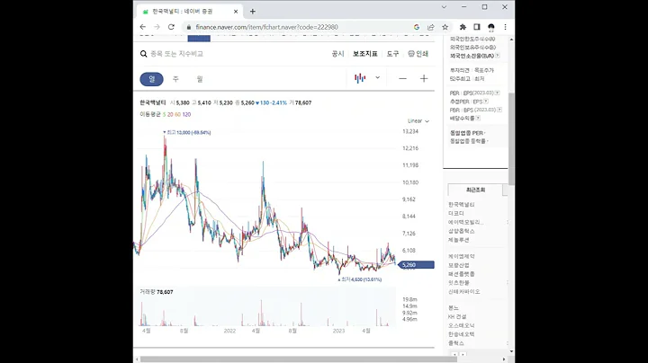Open 디코디 in recent list

point(456,213)
